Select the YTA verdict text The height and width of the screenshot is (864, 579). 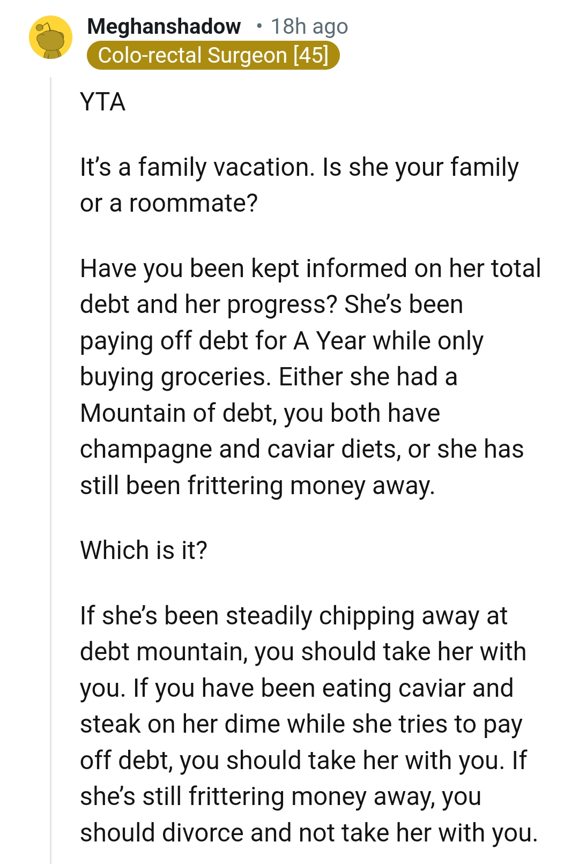[103, 101]
